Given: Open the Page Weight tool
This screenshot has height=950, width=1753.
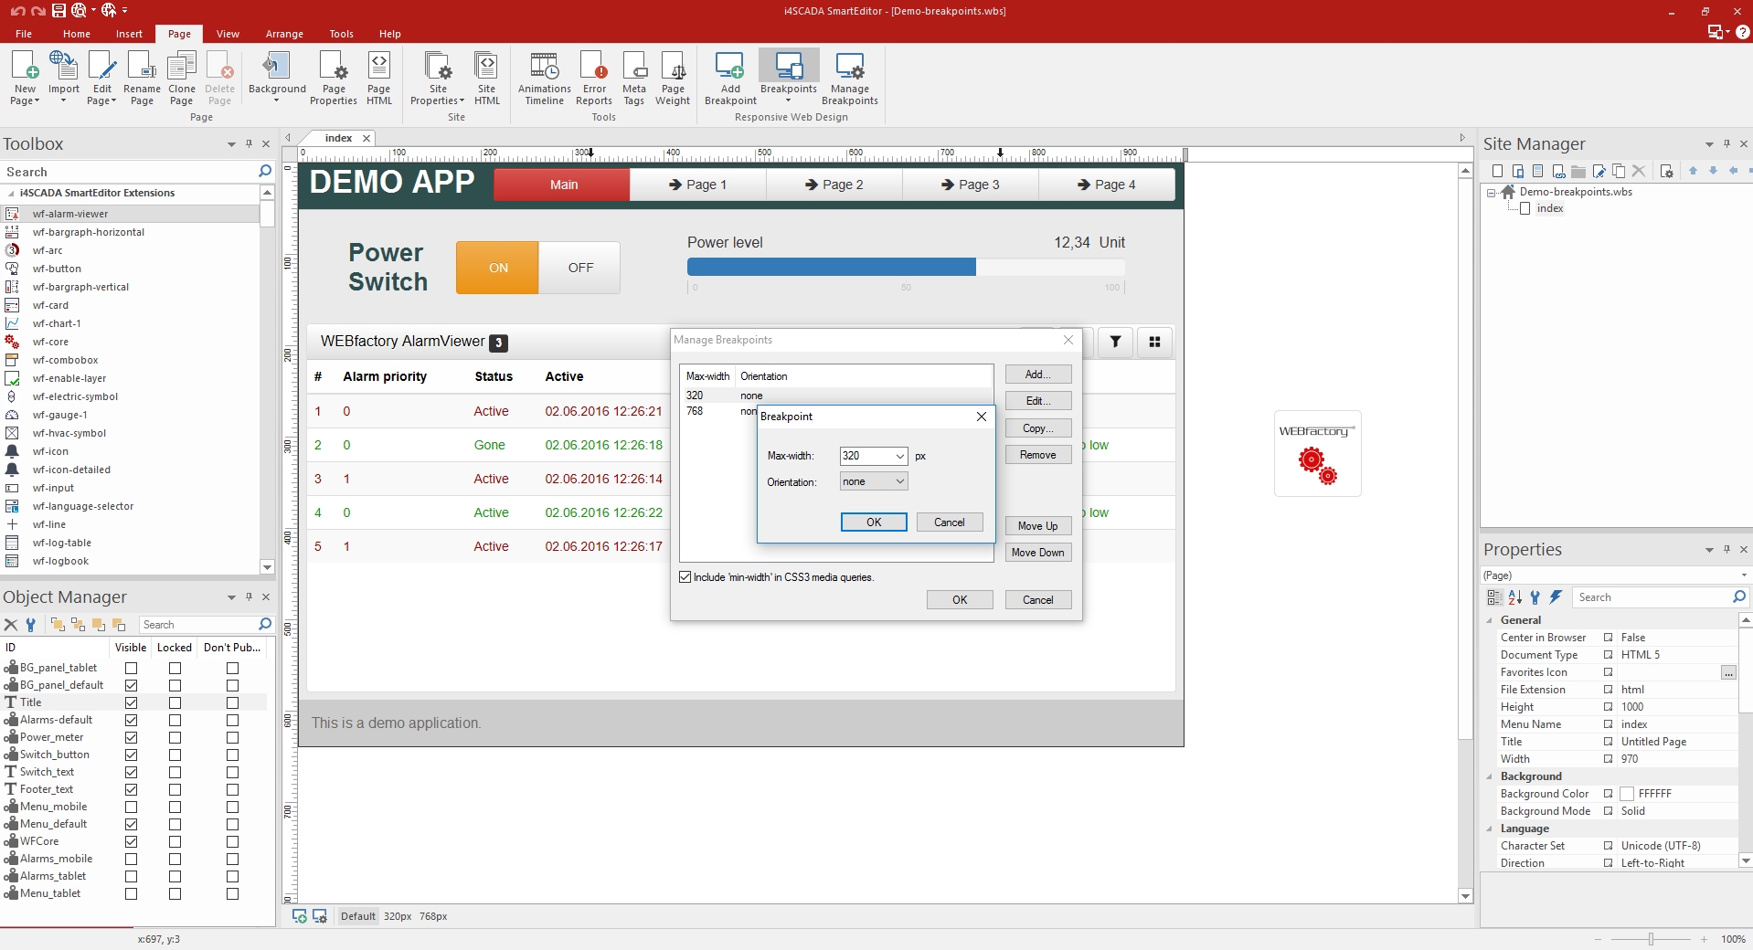Looking at the screenshot, I should click(673, 78).
